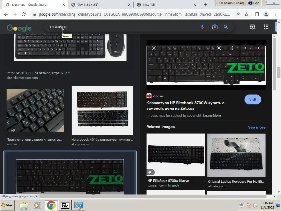The height and width of the screenshot is (211, 281).
Task: Close the Google Search tab
Action: pyautogui.click(x=64, y=5)
